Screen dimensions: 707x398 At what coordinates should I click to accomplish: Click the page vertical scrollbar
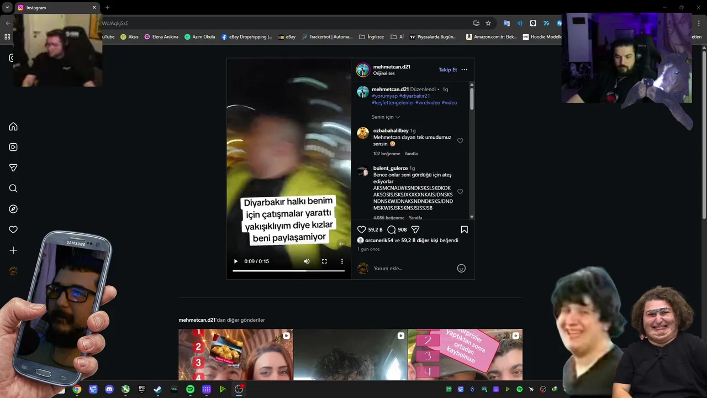(x=704, y=135)
